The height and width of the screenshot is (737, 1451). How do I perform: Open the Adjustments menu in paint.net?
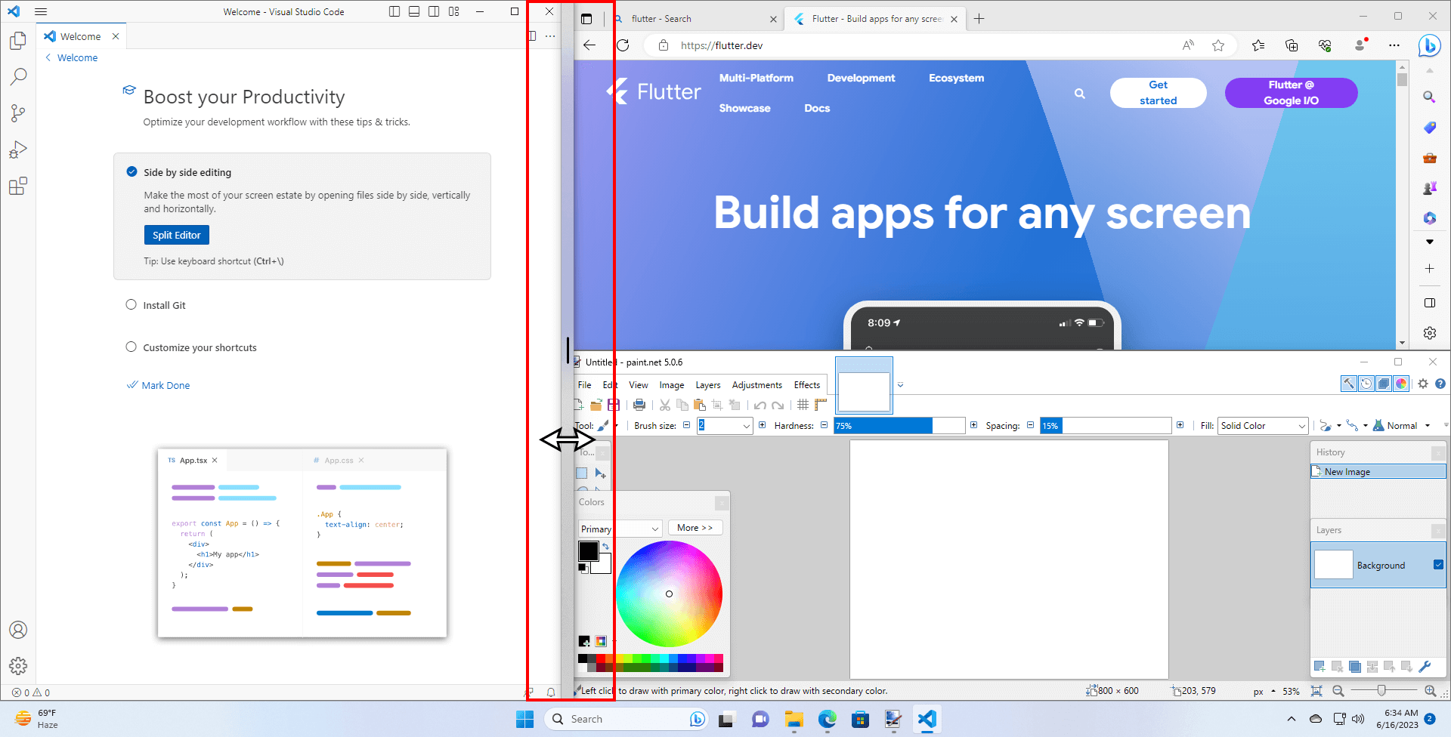[x=756, y=384]
